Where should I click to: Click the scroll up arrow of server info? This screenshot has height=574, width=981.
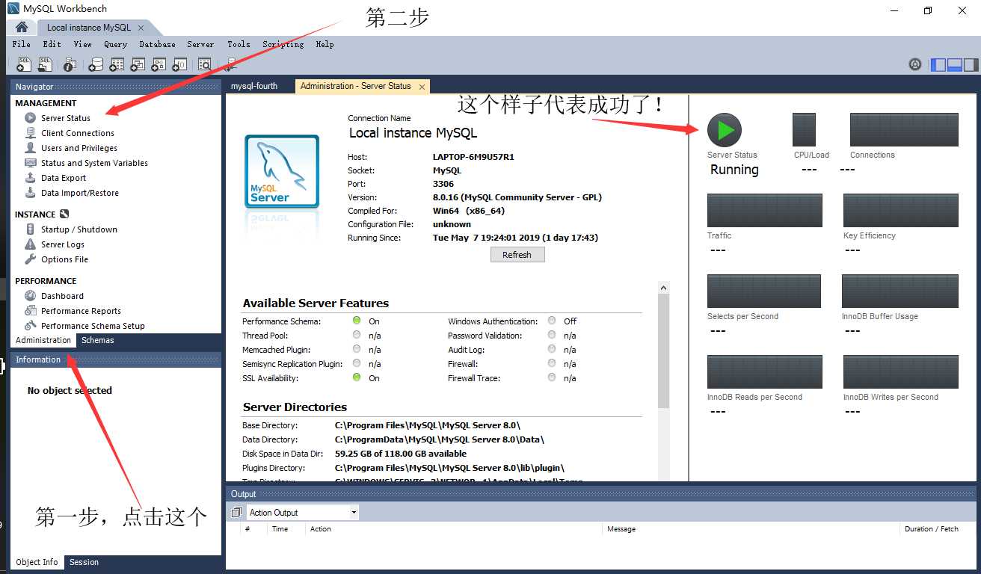point(663,287)
